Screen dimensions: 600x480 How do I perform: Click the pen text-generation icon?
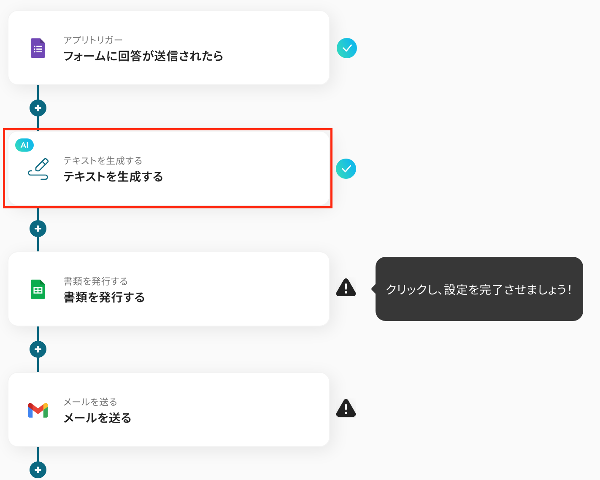click(38, 169)
